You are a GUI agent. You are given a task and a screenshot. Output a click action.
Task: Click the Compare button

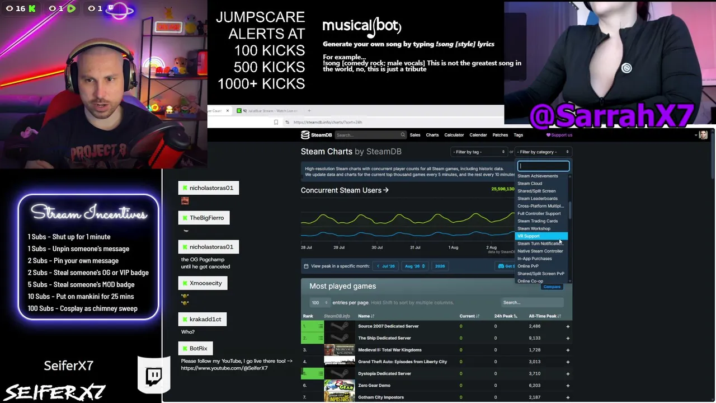pos(552,287)
